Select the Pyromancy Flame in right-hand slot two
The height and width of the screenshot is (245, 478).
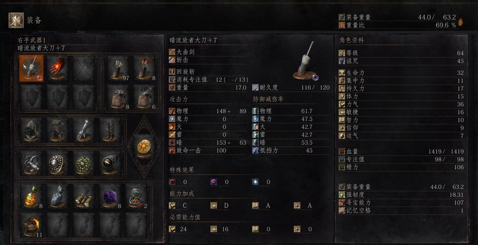(58, 69)
